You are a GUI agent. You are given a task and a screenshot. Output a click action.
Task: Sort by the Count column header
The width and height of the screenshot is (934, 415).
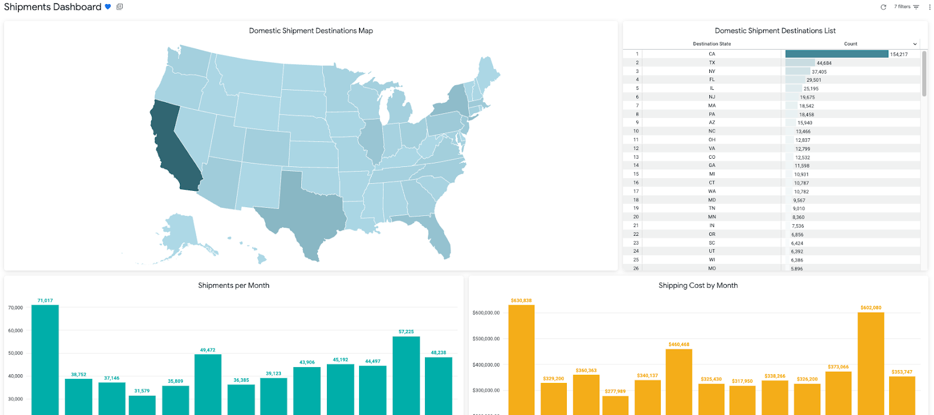click(x=851, y=44)
